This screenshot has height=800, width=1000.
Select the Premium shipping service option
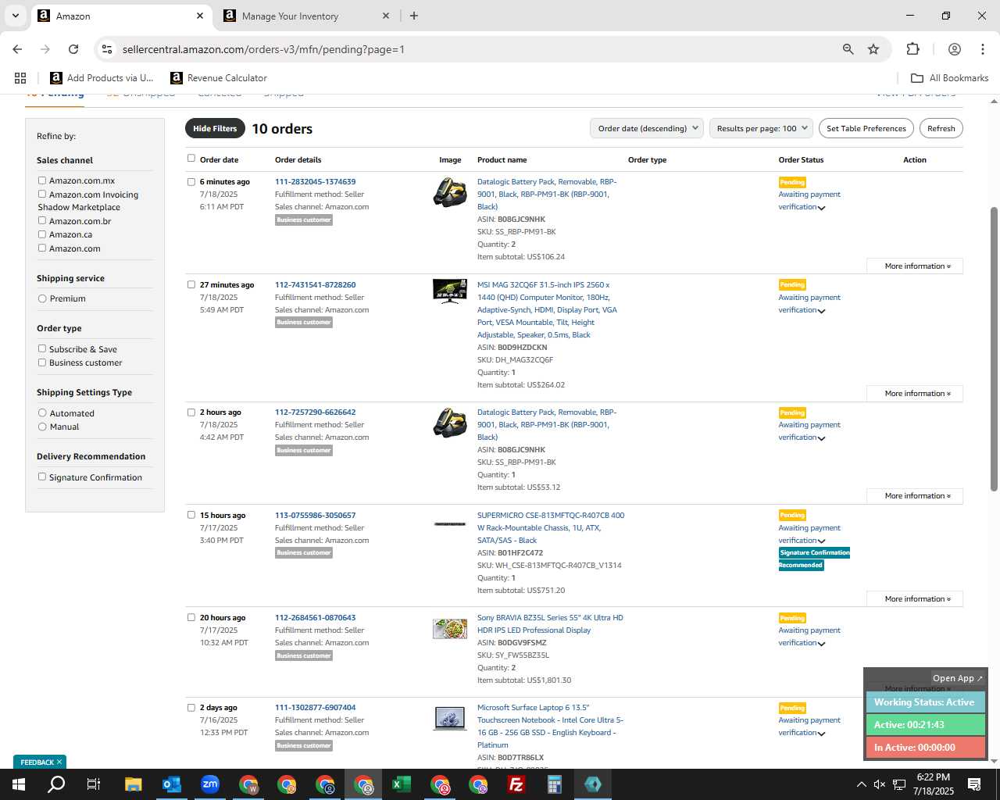coord(42,298)
